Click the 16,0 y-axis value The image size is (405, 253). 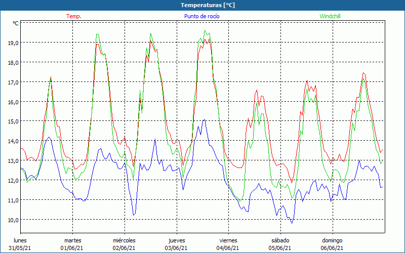point(13,102)
